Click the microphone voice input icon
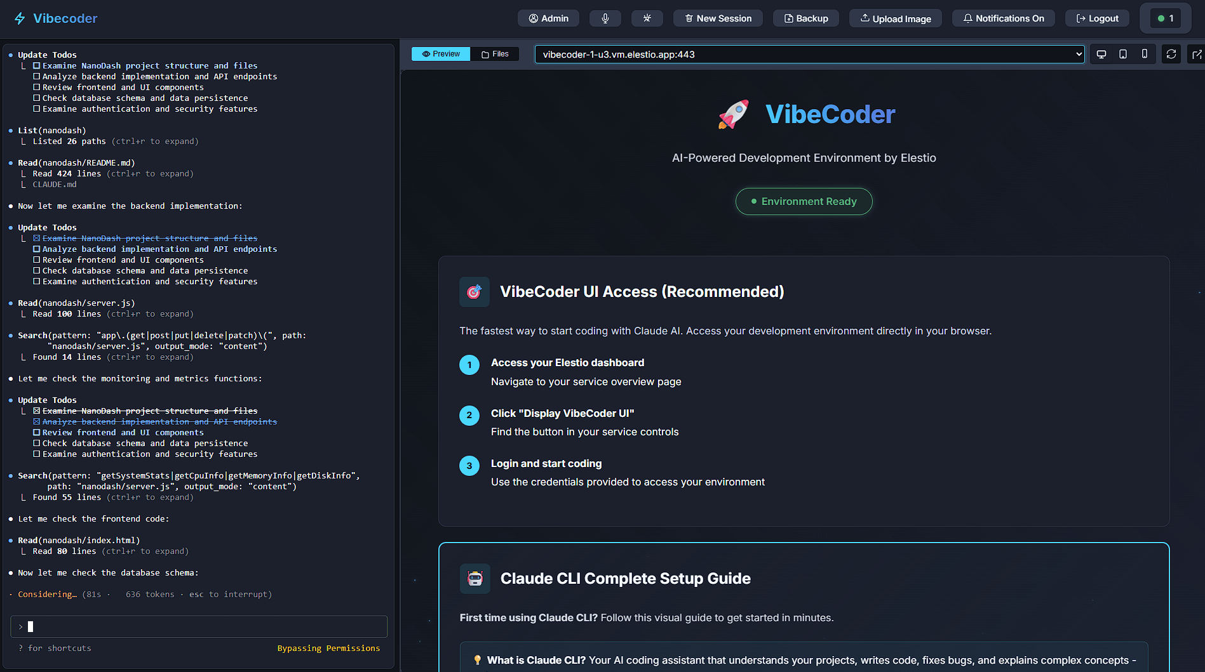1205x672 pixels. (605, 18)
